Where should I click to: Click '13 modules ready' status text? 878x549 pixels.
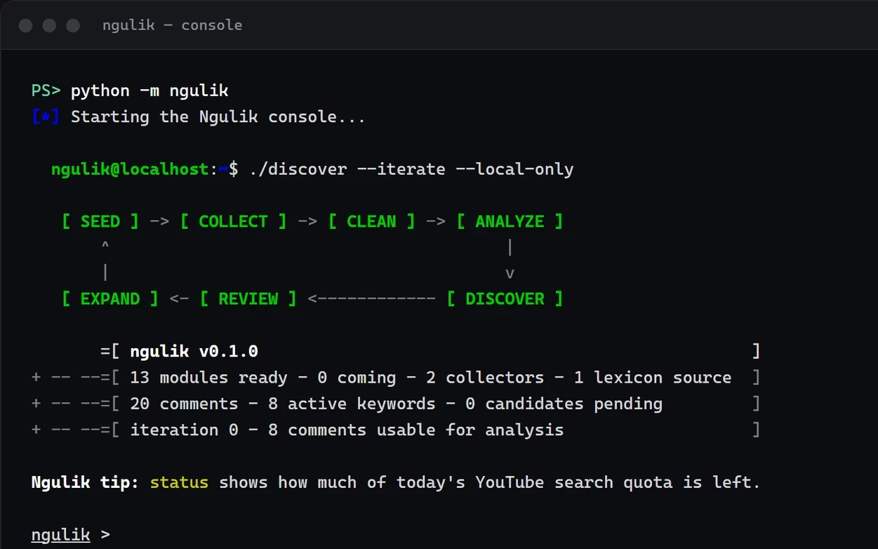click(208, 377)
